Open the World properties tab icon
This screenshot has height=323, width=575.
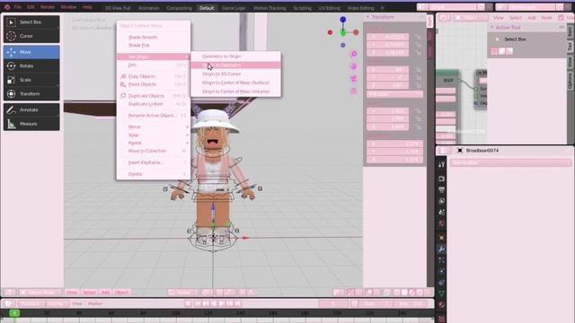click(x=441, y=223)
